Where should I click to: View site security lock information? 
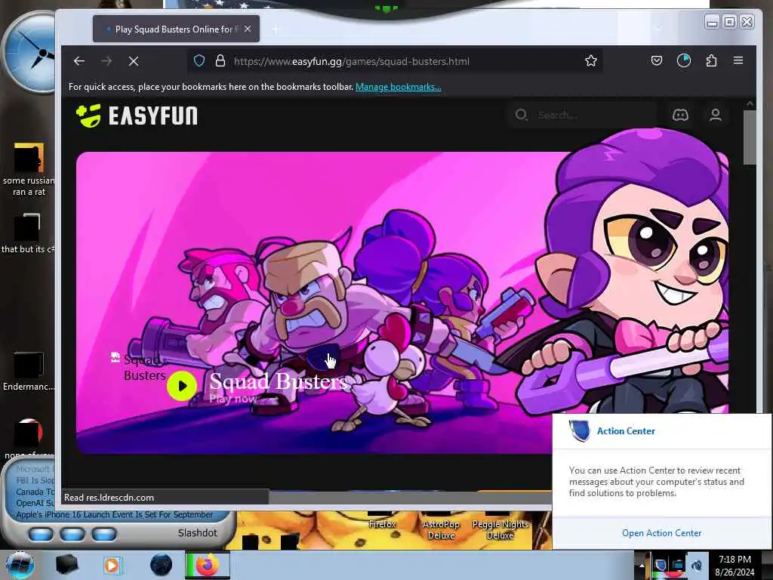[x=220, y=61]
